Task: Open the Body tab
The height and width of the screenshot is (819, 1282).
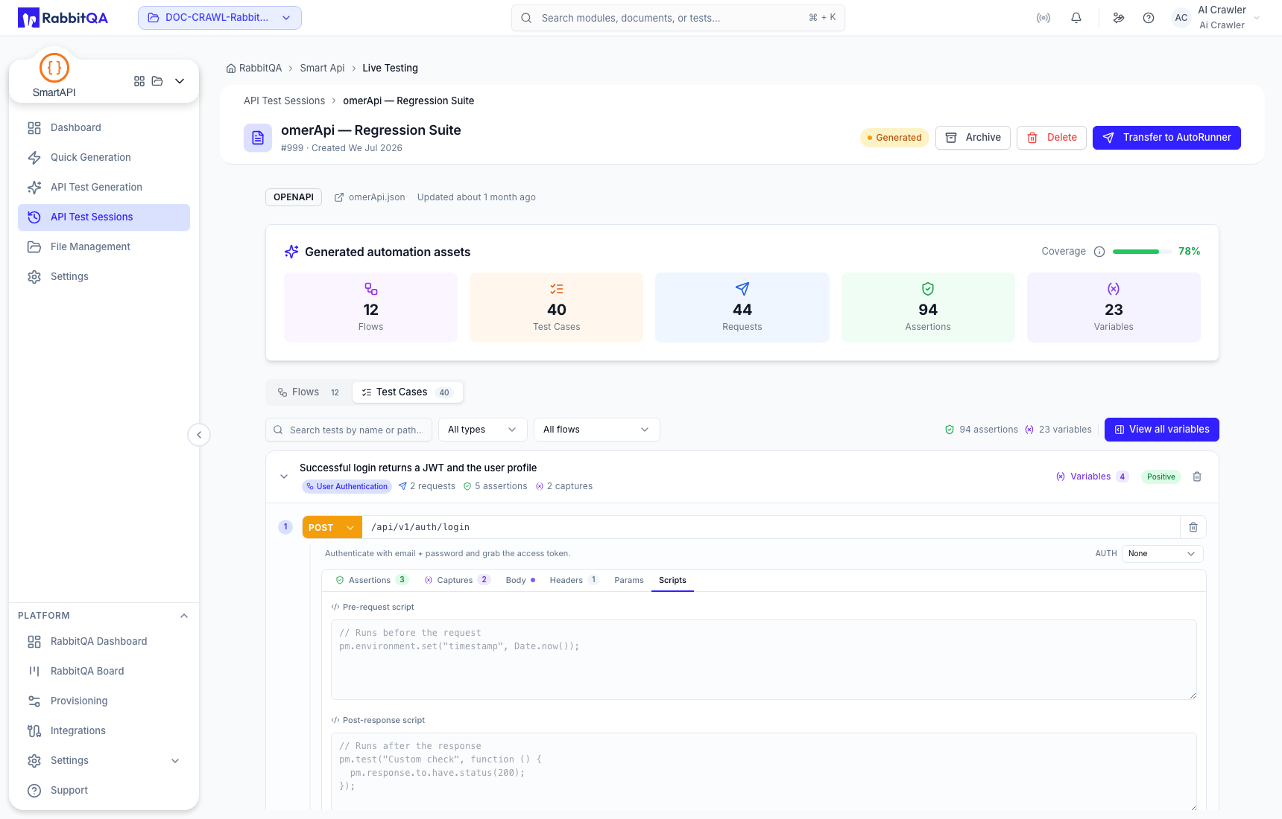Action: pos(520,581)
